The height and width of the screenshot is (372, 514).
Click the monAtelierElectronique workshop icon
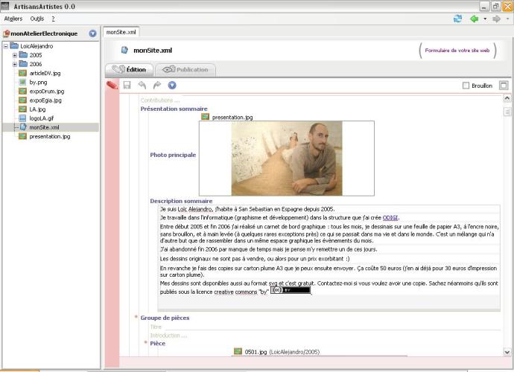click(x=6, y=33)
